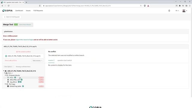Click the project icon beside AKD_S7_PN_TG400_TIA15_Rev2.02_V16
The height and width of the screenshot is (108, 192).
pyautogui.click(x=6, y=71)
